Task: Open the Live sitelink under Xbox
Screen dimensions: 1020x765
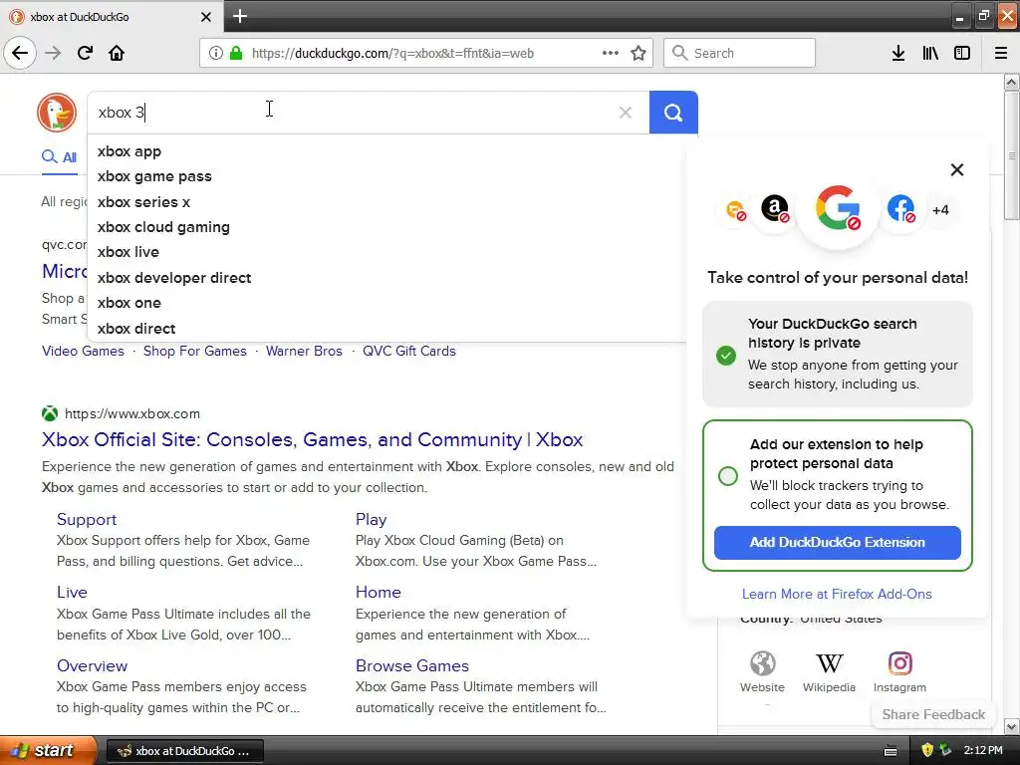Action: (72, 592)
